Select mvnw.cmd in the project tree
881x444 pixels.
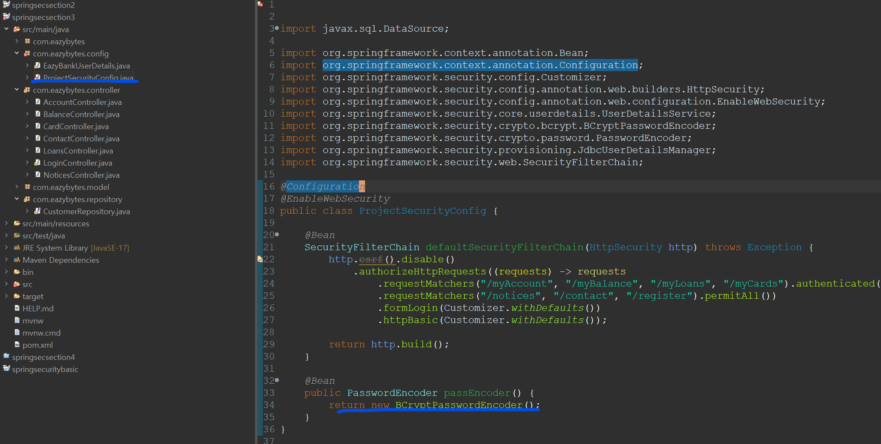click(x=42, y=333)
